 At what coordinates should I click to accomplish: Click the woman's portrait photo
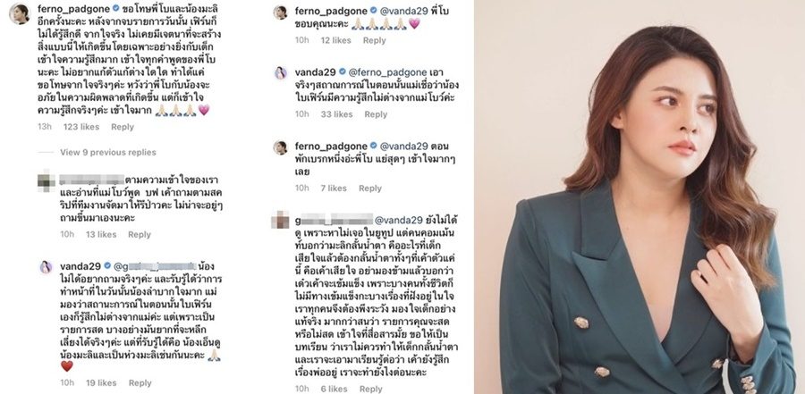(640, 197)
